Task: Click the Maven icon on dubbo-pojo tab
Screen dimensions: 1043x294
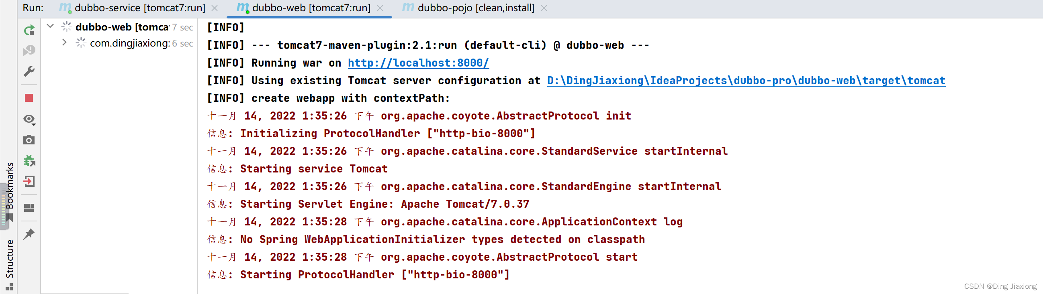Action: pyautogui.click(x=408, y=7)
